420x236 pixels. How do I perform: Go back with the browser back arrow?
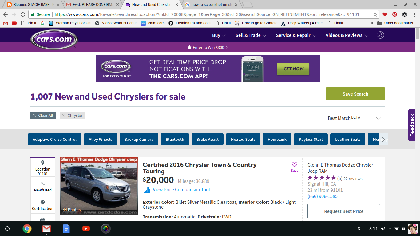tap(6, 14)
